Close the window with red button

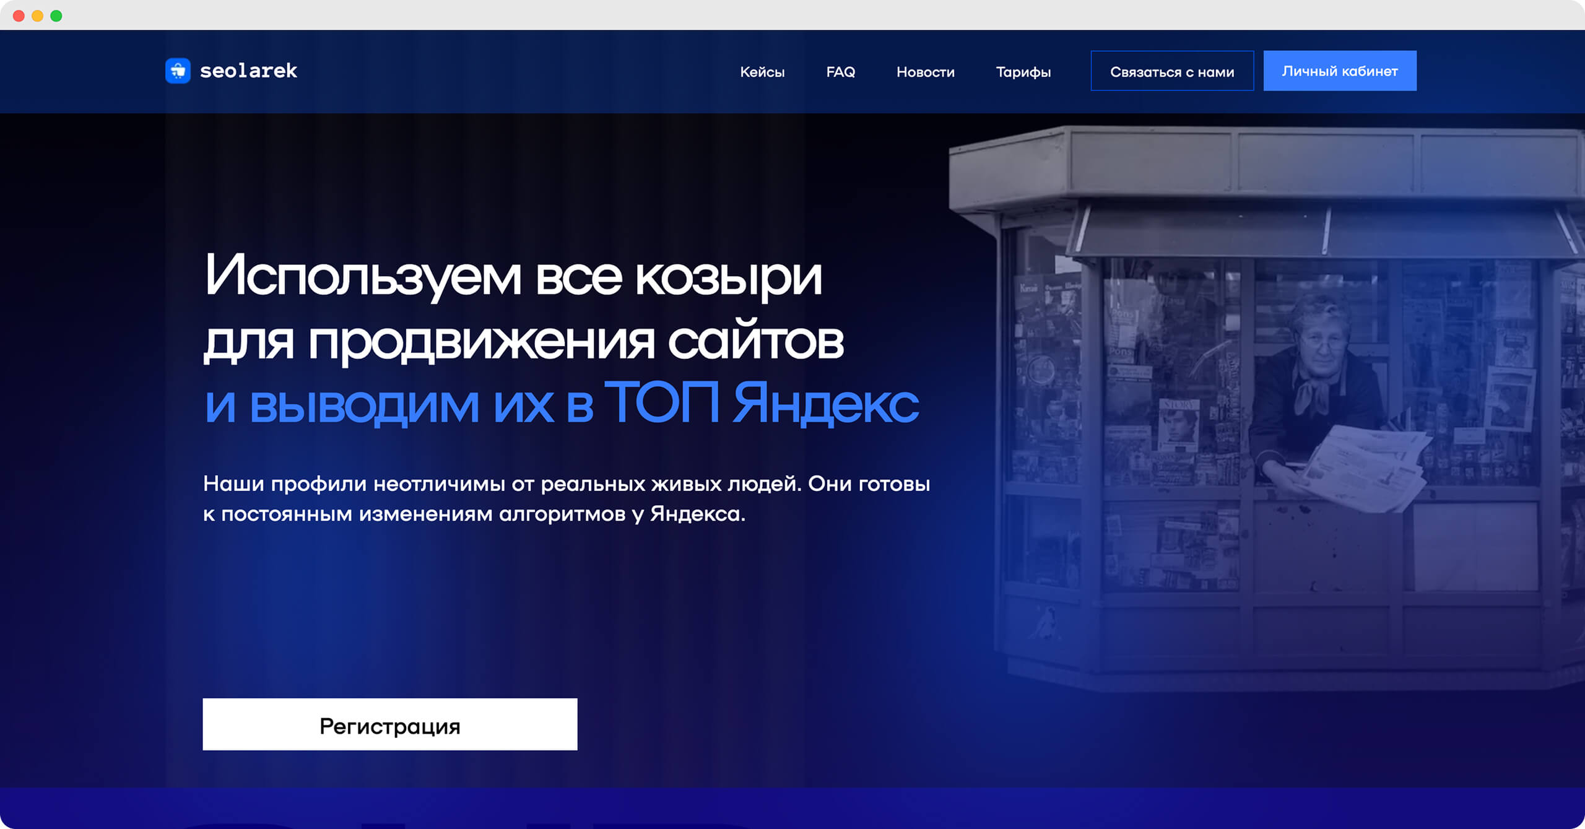(19, 16)
